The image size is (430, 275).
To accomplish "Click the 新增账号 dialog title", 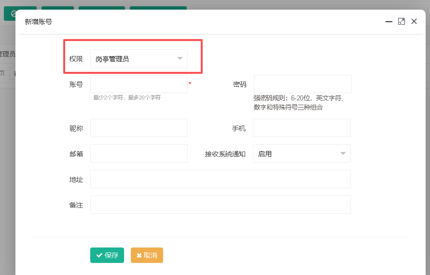I will tap(39, 22).
